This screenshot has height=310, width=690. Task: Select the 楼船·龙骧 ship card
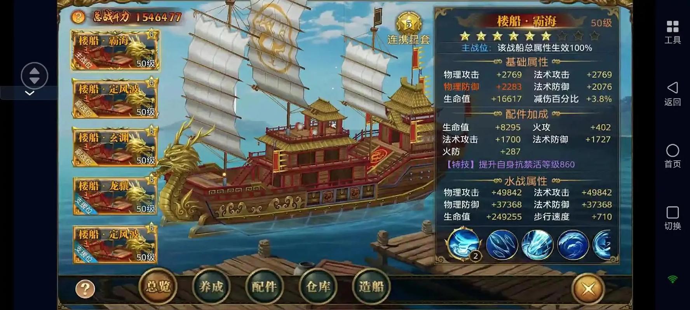[x=115, y=196]
